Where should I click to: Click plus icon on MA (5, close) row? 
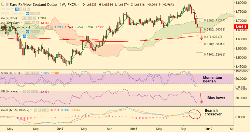[31, 18]
